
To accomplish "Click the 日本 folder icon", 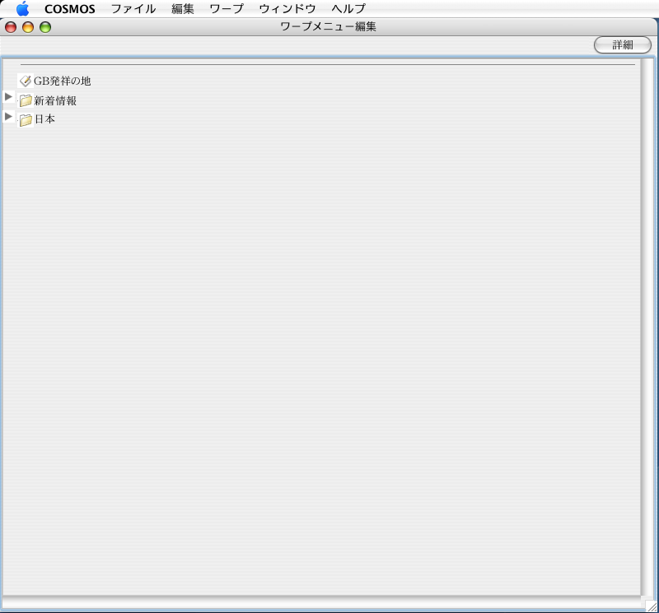I will (x=26, y=119).
